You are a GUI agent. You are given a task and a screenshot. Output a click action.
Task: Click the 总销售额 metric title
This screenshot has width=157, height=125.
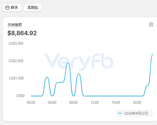pyautogui.click(x=15, y=25)
